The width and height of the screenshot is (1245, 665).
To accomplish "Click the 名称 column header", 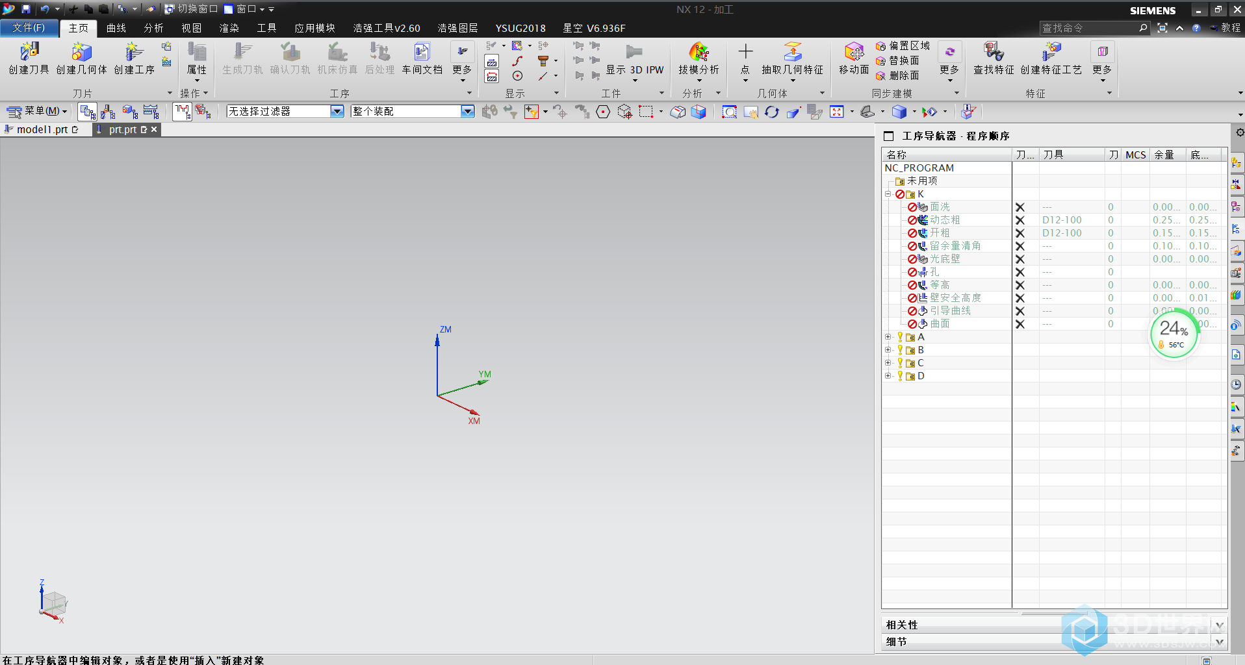I will pos(947,155).
